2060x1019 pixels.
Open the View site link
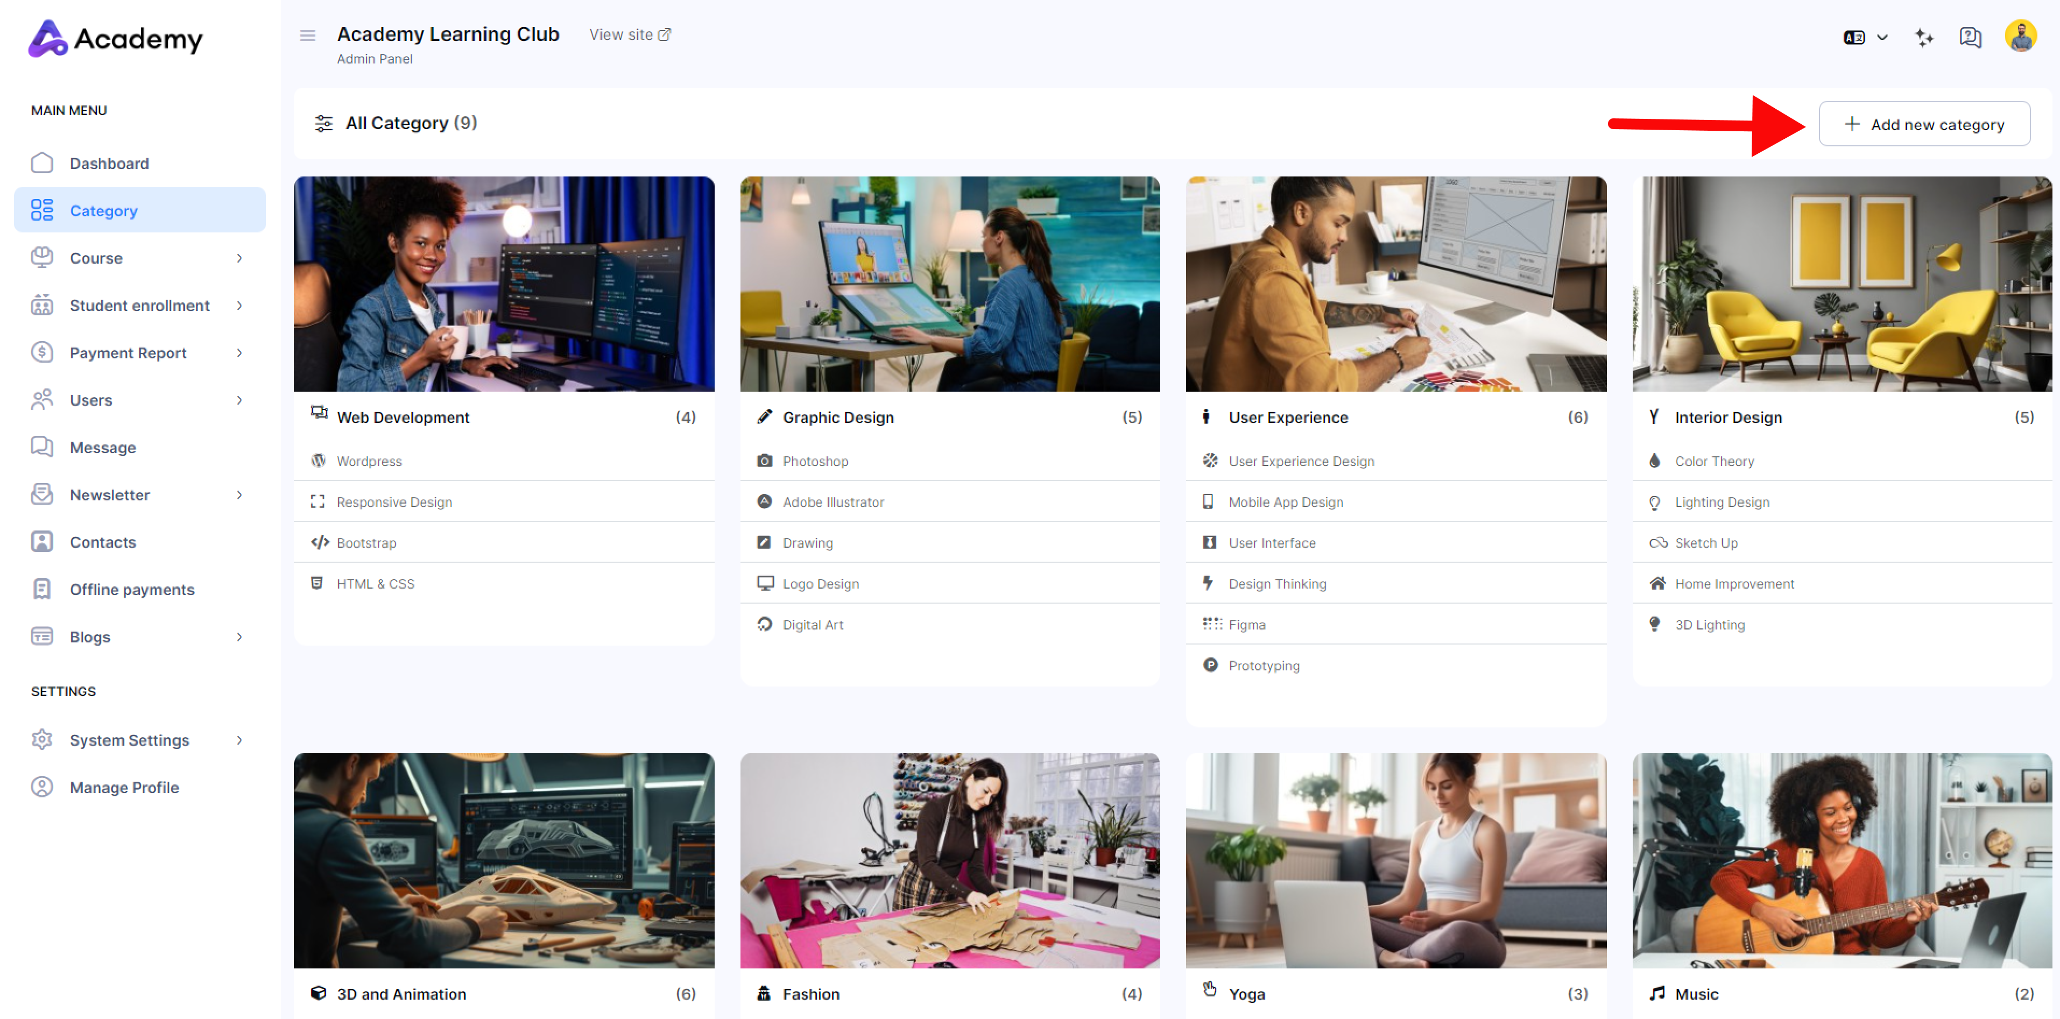coord(630,34)
